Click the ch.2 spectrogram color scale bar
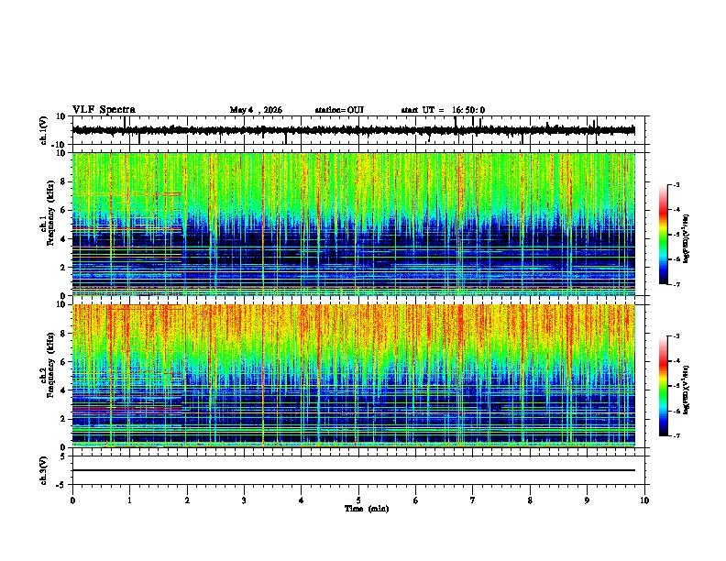Image resolution: width=726 pixels, height=561 pixels. [663, 386]
